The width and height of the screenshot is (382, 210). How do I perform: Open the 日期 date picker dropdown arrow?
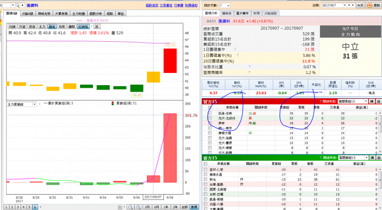(345, 5)
